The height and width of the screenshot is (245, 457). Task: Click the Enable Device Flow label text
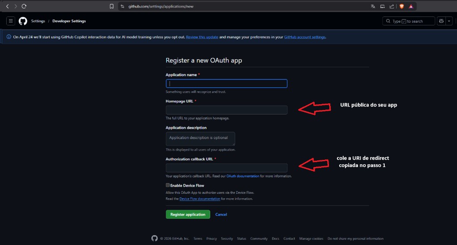[187, 185]
